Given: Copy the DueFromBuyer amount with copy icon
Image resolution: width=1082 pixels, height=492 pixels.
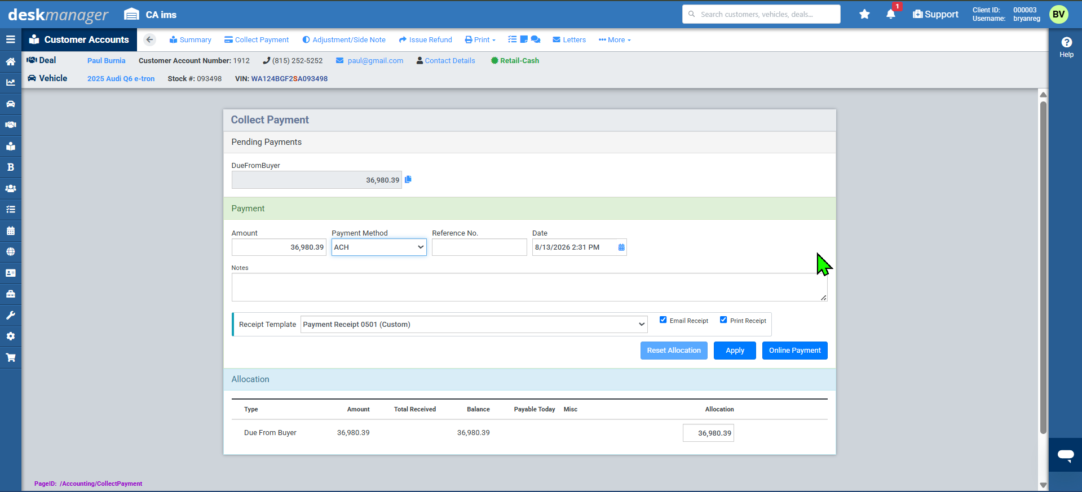Looking at the screenshot, I should [x=408, y=179].
